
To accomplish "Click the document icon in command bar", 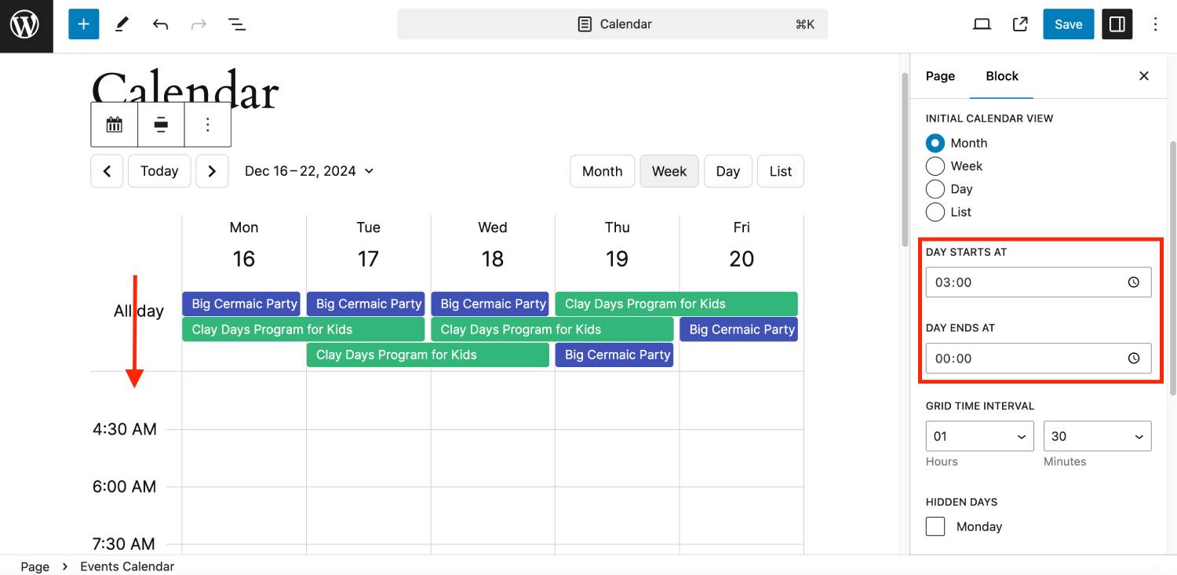I will tap(585, 24).
